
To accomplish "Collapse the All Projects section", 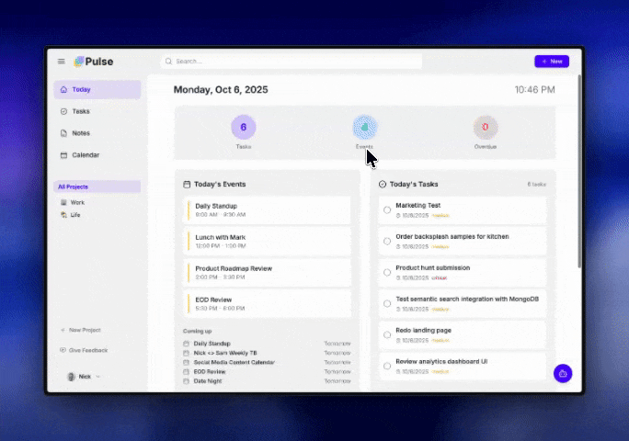I will tap(96, 187).
